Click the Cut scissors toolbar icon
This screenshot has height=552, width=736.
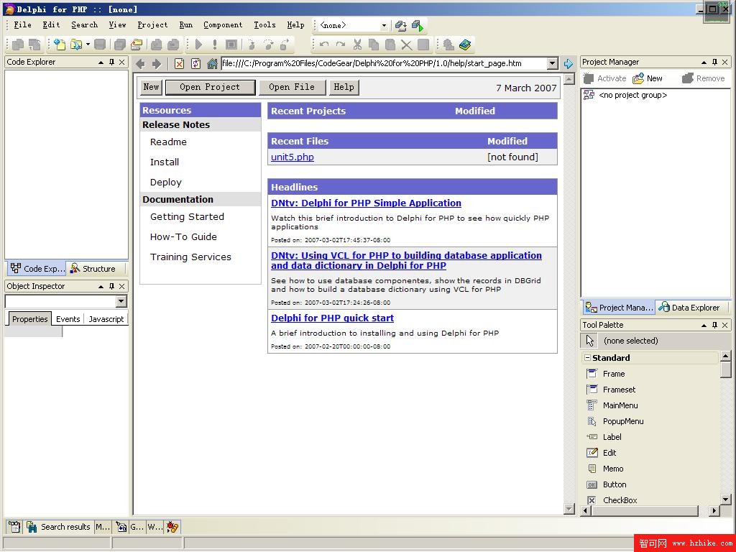tap(358, 45)
